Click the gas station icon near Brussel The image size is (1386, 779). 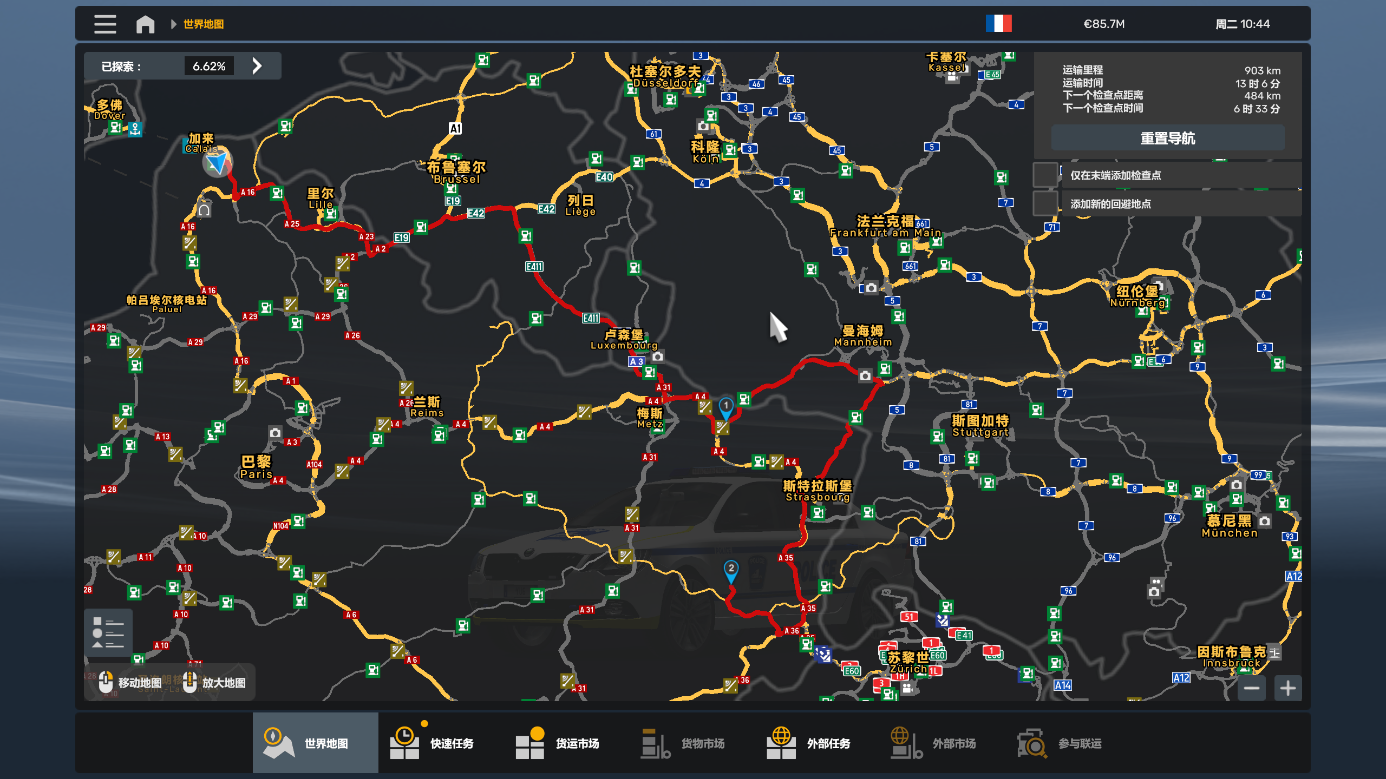tap(452, 189)
